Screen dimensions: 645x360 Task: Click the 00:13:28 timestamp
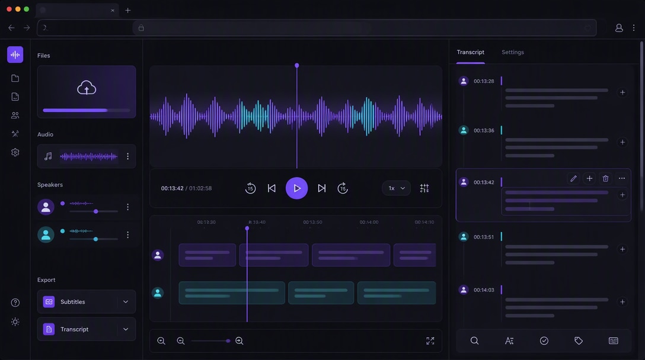(x=484, y=81)
